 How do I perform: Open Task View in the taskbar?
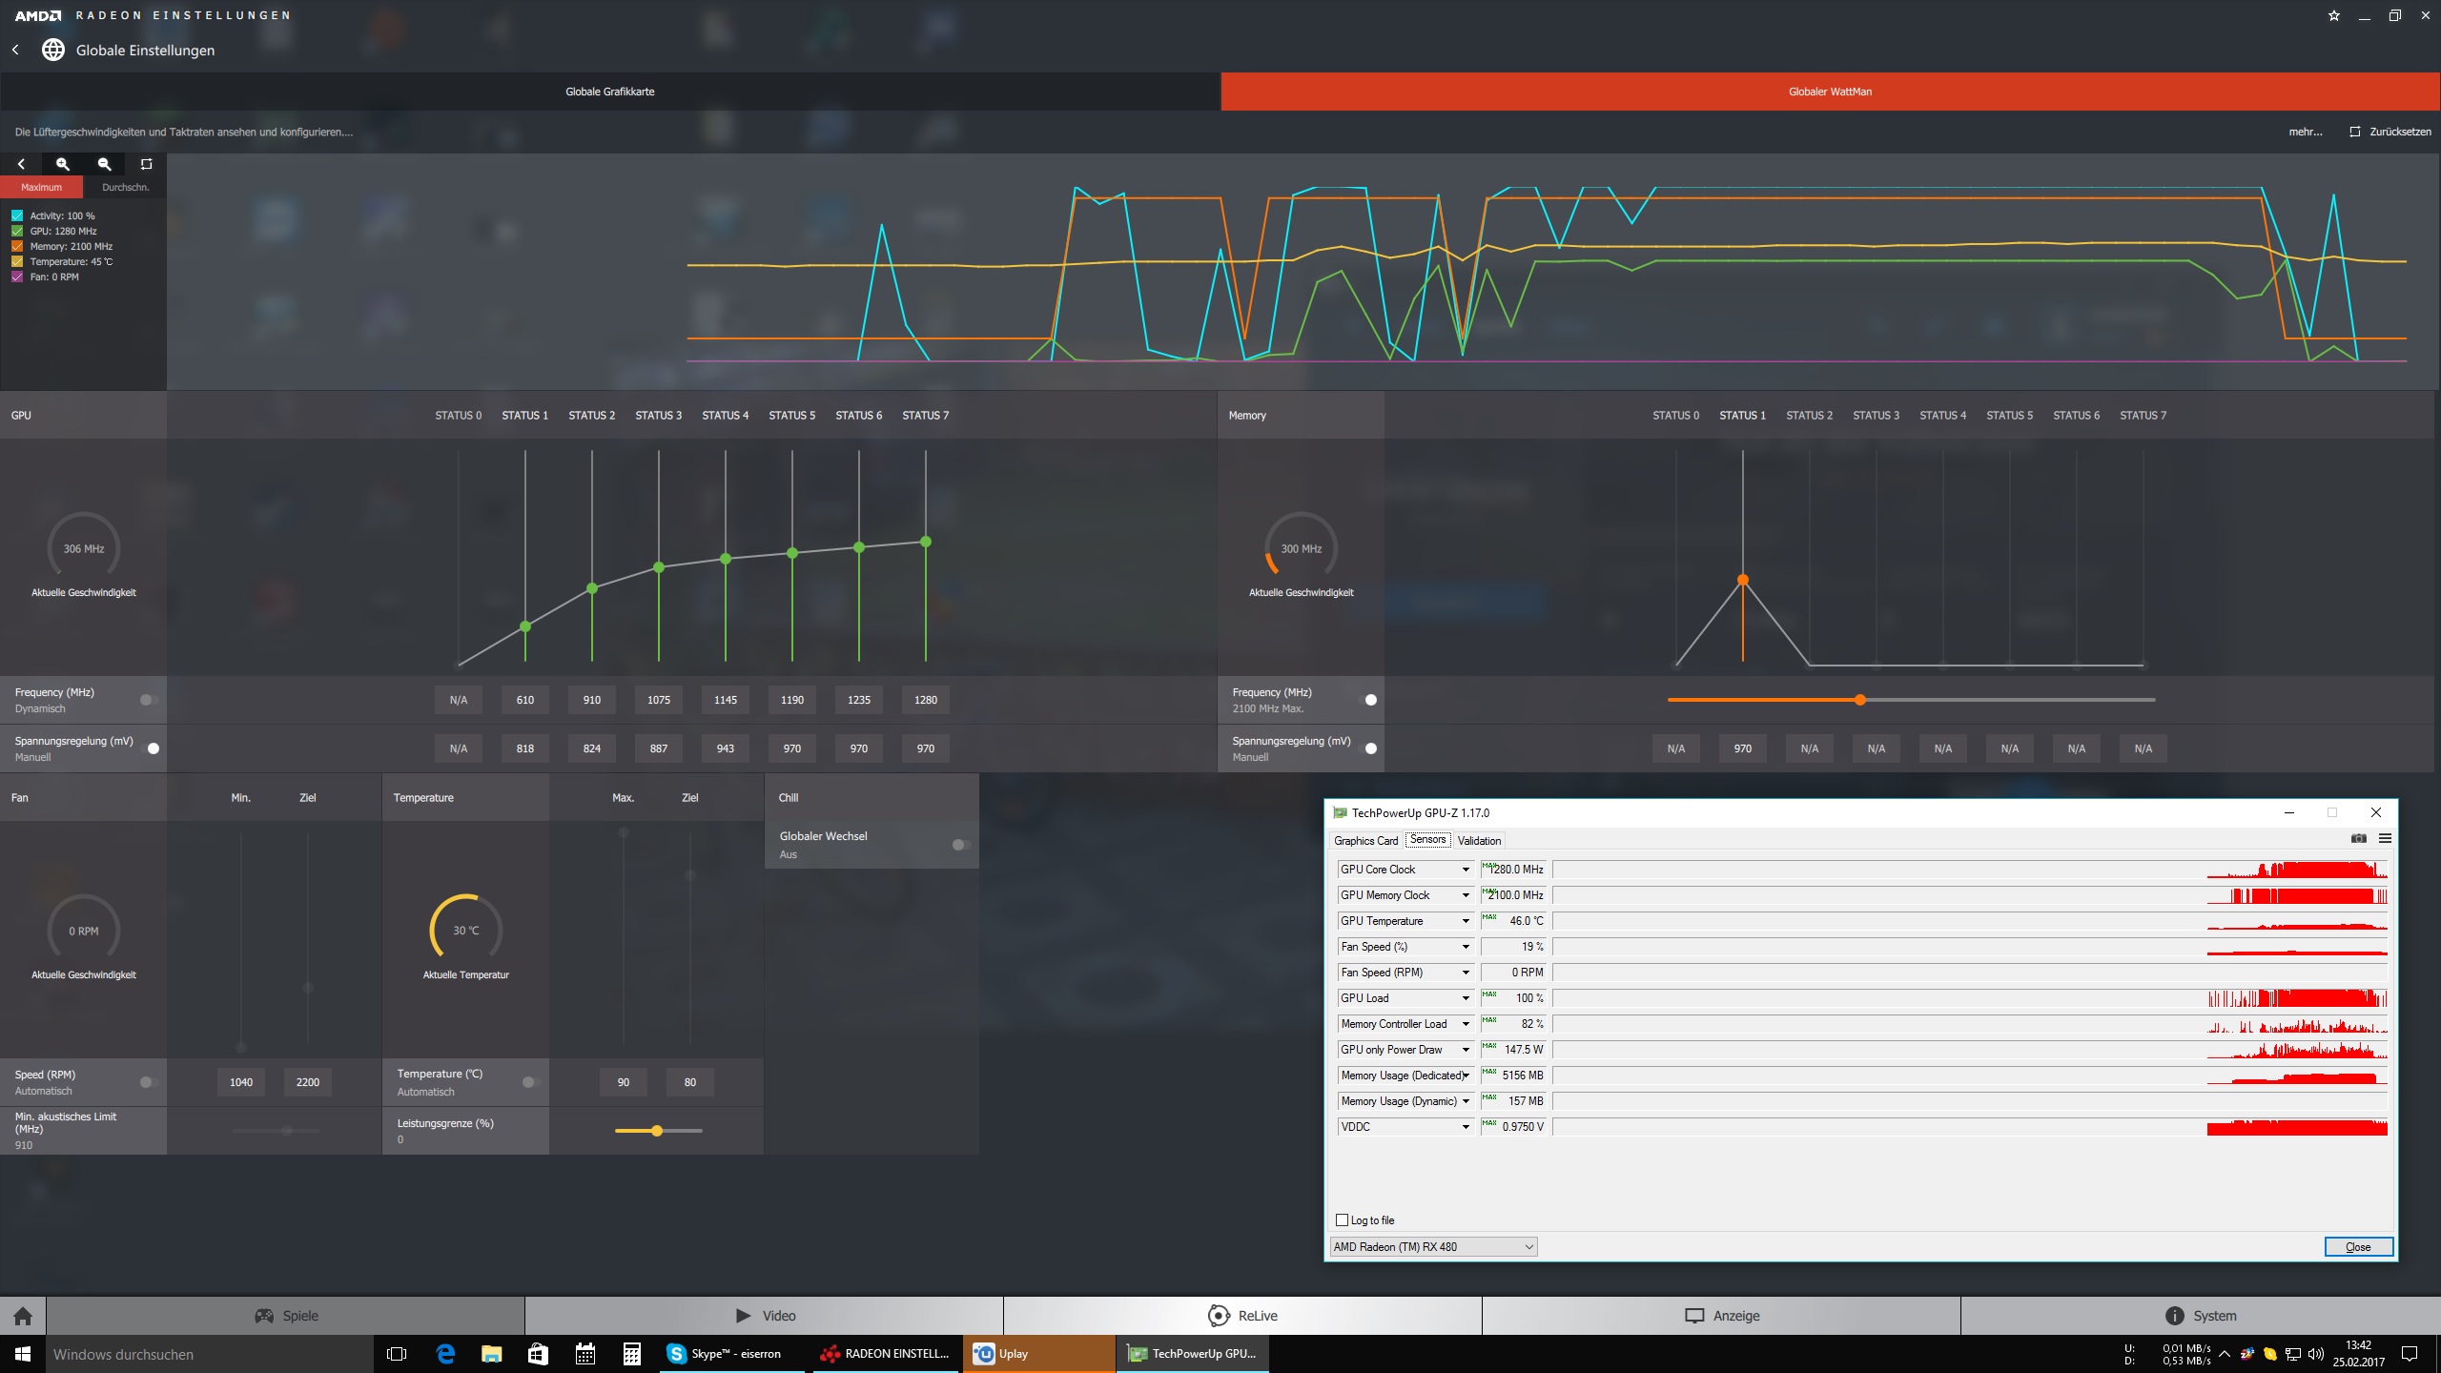397,1354
